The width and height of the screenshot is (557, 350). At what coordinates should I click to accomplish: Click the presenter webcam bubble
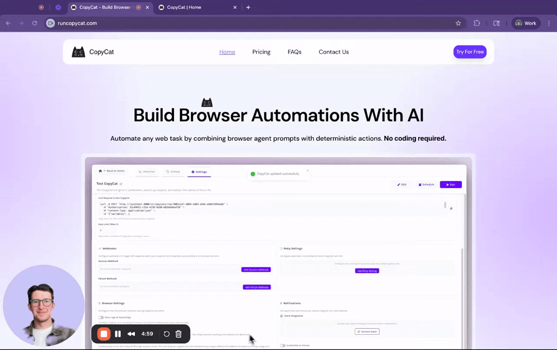44,305
